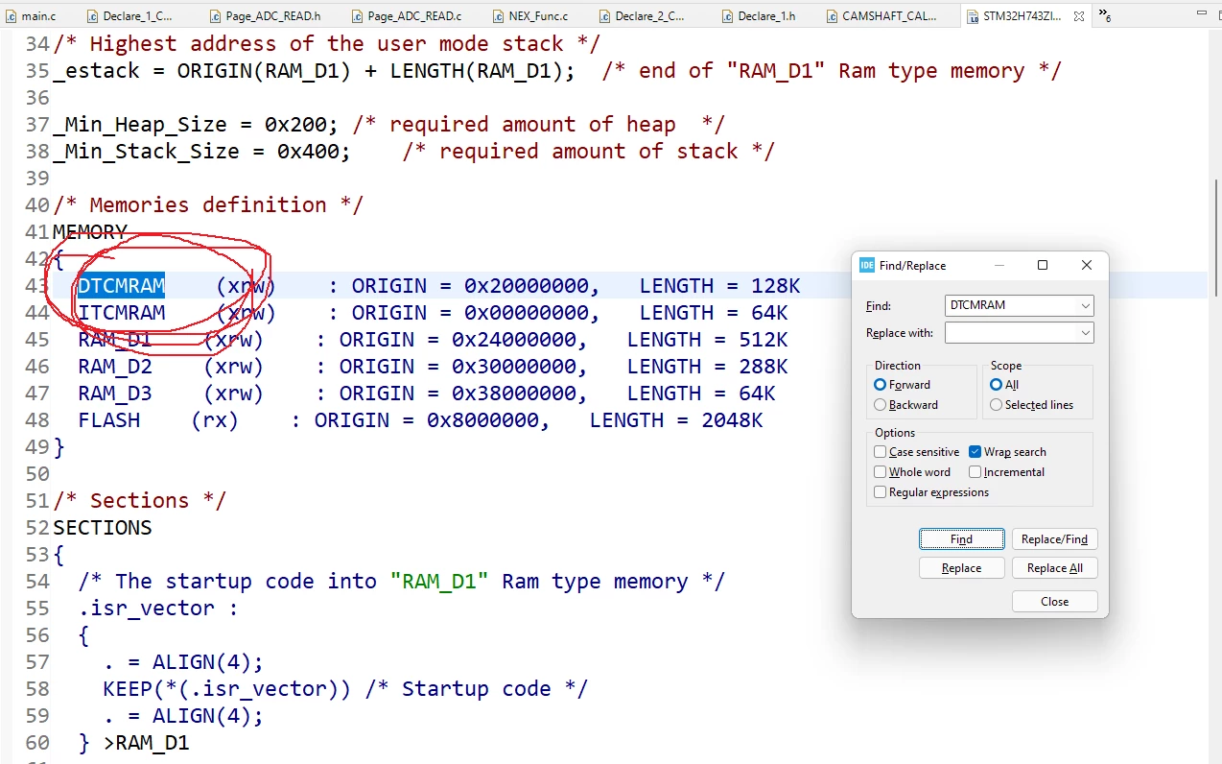The height and width of the screenshot is (764, 1222).
Task: Minimize the Find/Replace dialog
Action: [x=999, y=266]
